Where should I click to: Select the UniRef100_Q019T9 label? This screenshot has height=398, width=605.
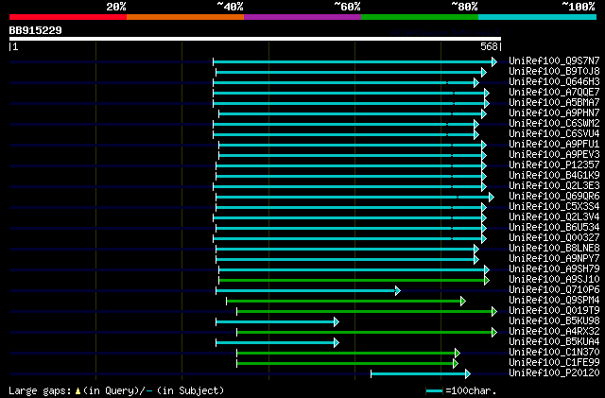pyautogui.click(x=554, y=310)
